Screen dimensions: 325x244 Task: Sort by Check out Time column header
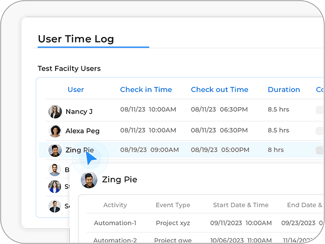tap(219, 89)
